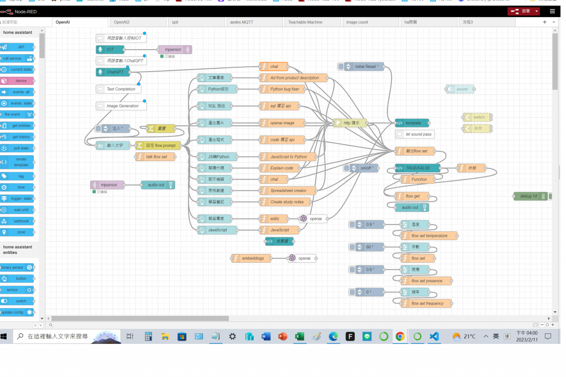This screenshot has width=566, height=377.
Task: Pick the fire event palette node
Action: click(x=17, y=114)
